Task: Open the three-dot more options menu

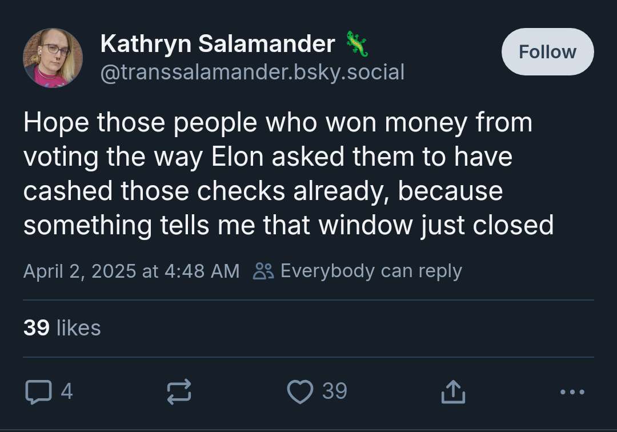Action: [x=572, y=392]
